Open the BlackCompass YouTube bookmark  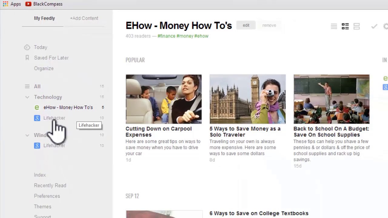pos(44,4)
